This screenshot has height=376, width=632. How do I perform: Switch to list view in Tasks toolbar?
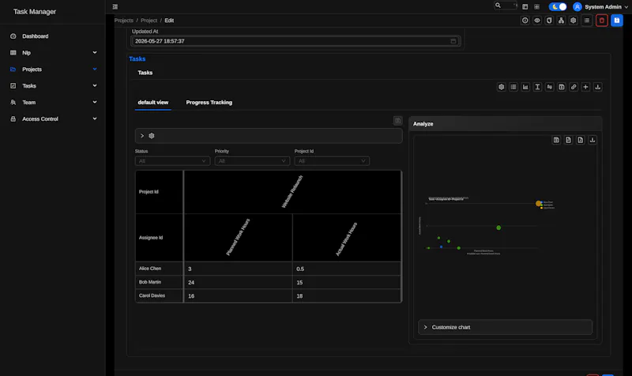point(513,87)
